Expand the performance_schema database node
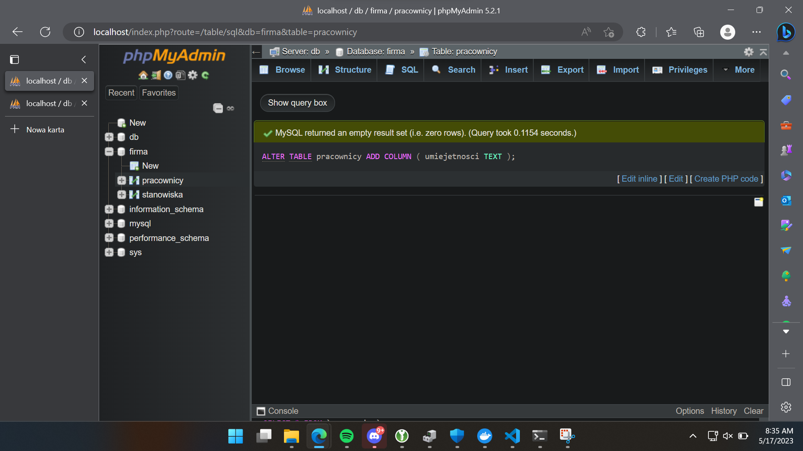The height and width of the screenshot is (451, 803). click(109, 238)
